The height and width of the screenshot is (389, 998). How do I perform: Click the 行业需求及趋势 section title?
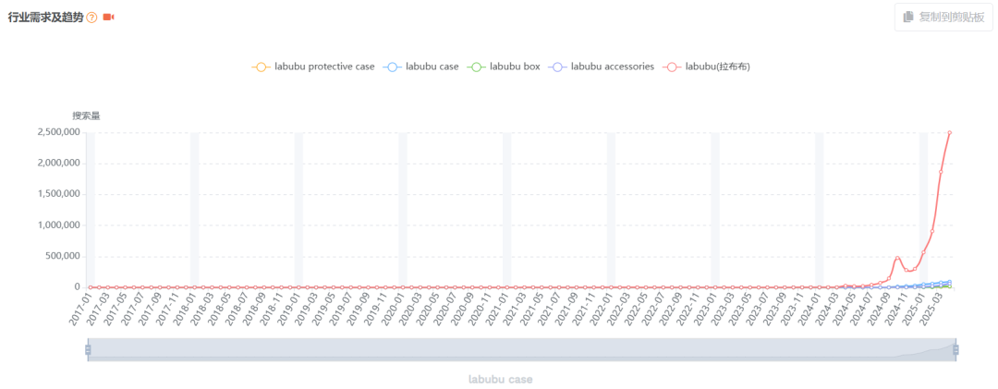pyautogui.click(x=44, y=18)
